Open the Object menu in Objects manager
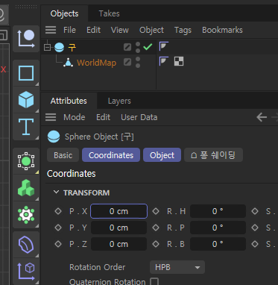 pos(151,30)
